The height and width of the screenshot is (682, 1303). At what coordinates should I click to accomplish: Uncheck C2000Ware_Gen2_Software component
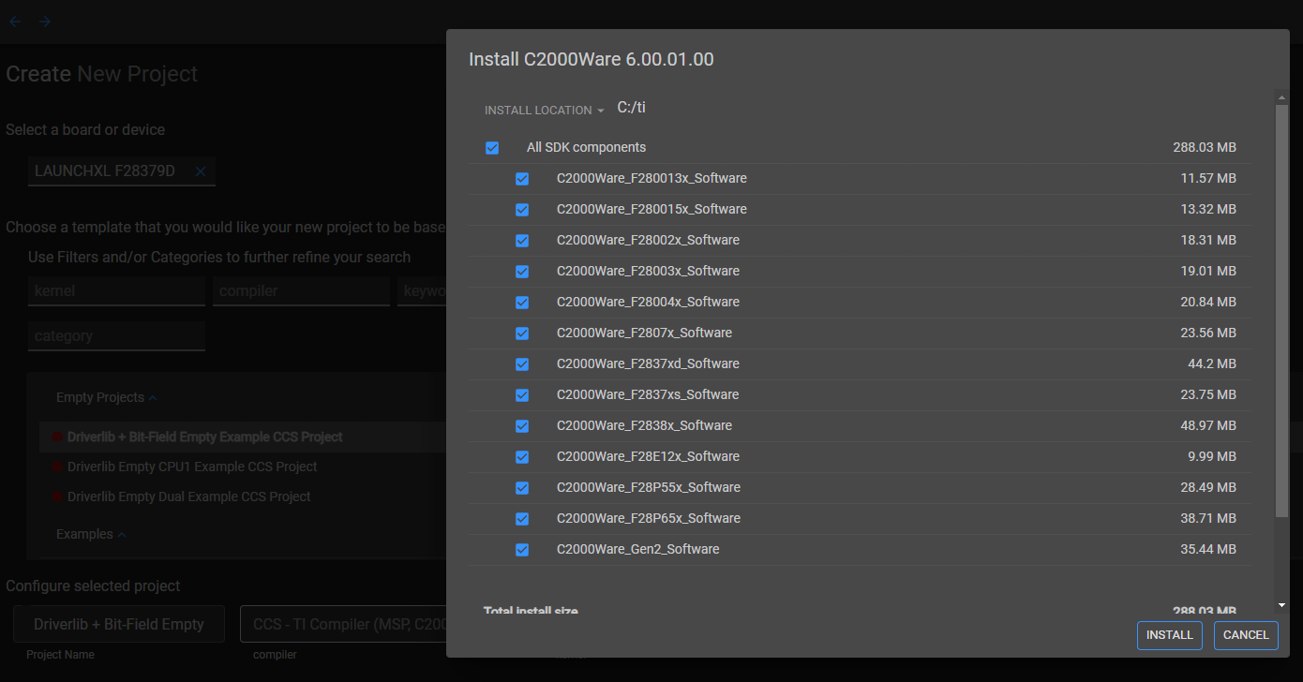pyautogui.click(x=522, y=550)
